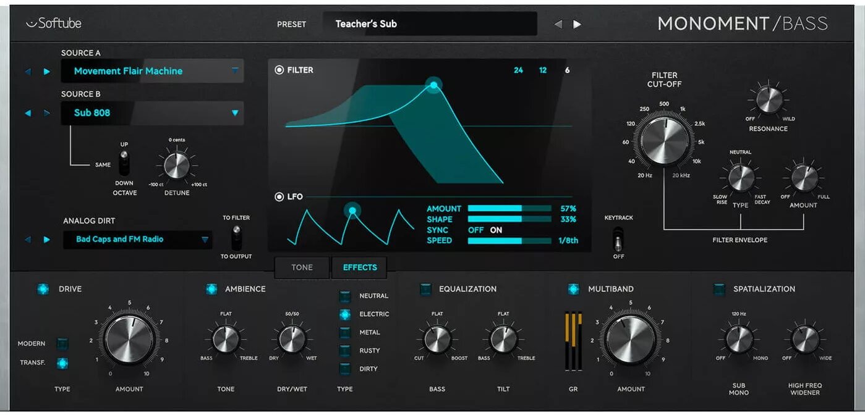Click the Equalization Tilt knob
The image size is (865, 415).
[504, 339]
